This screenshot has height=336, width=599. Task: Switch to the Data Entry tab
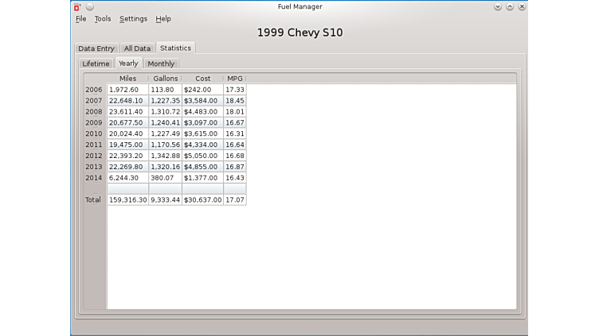96,48
